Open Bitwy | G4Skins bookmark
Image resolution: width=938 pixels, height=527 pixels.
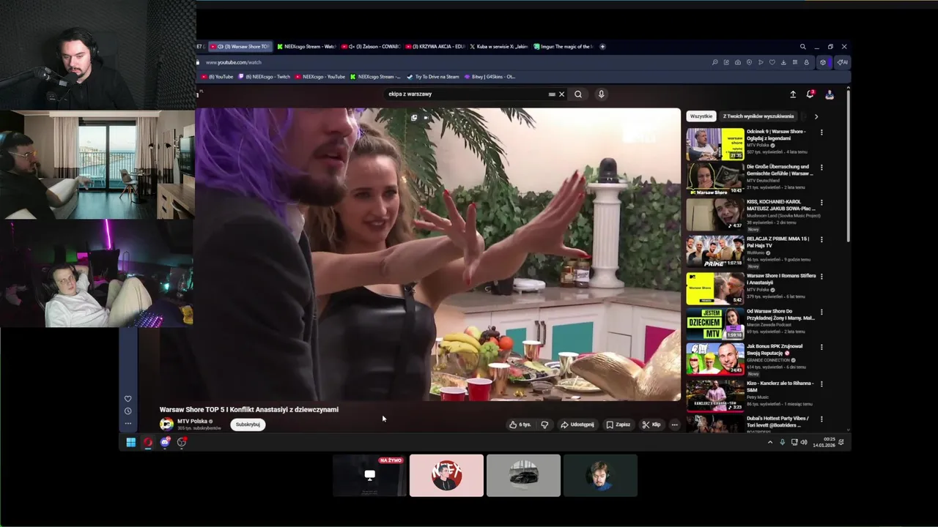coord(490,77)
